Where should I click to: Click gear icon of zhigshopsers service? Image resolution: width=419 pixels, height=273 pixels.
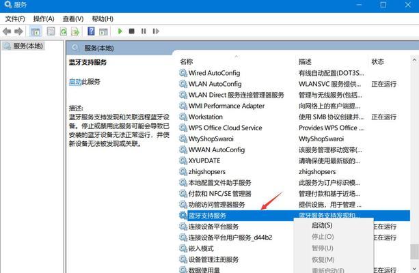point(183,171)
